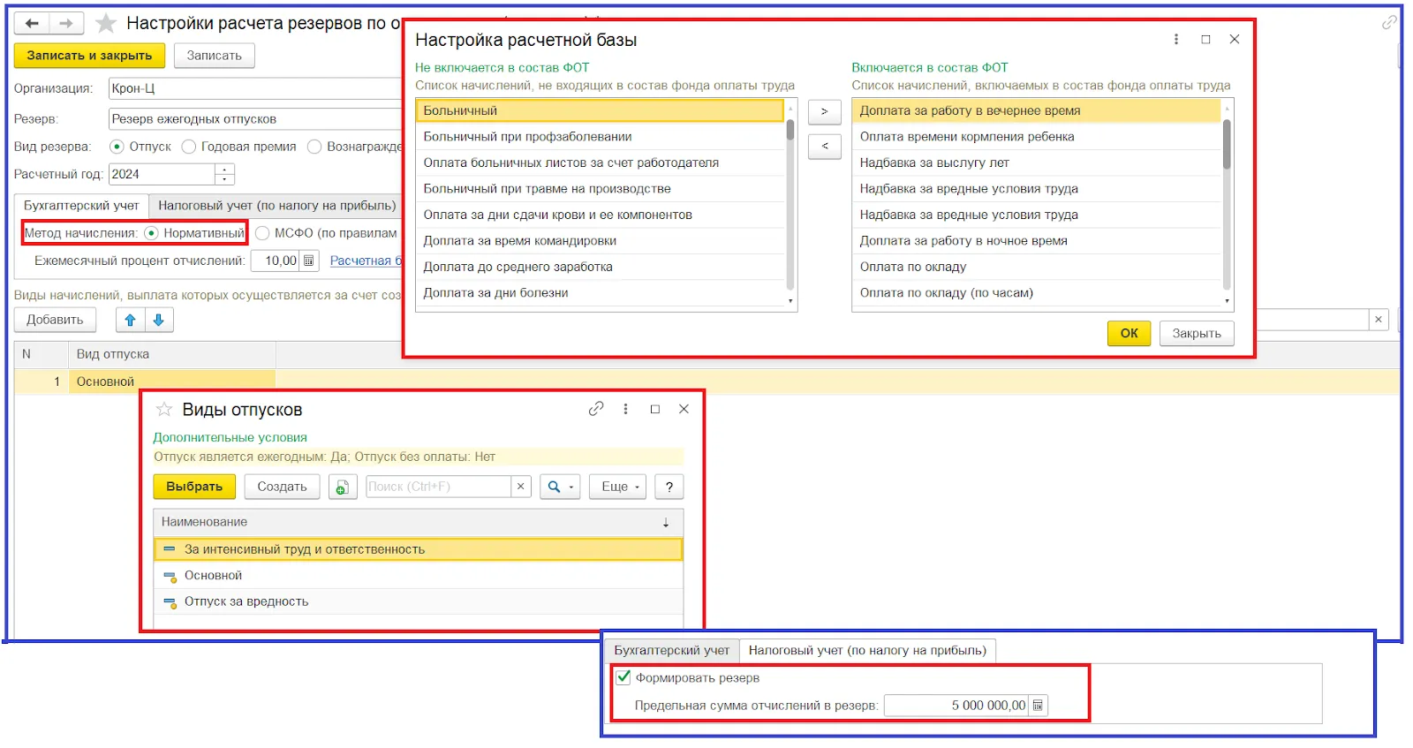This screenshot has height=748, width=1413.
Task: Select Отпуск за вредность in the list
Action: (246, 601)
